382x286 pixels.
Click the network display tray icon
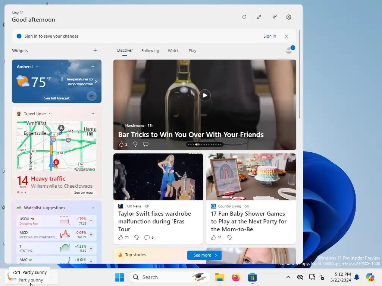[311, 277]
